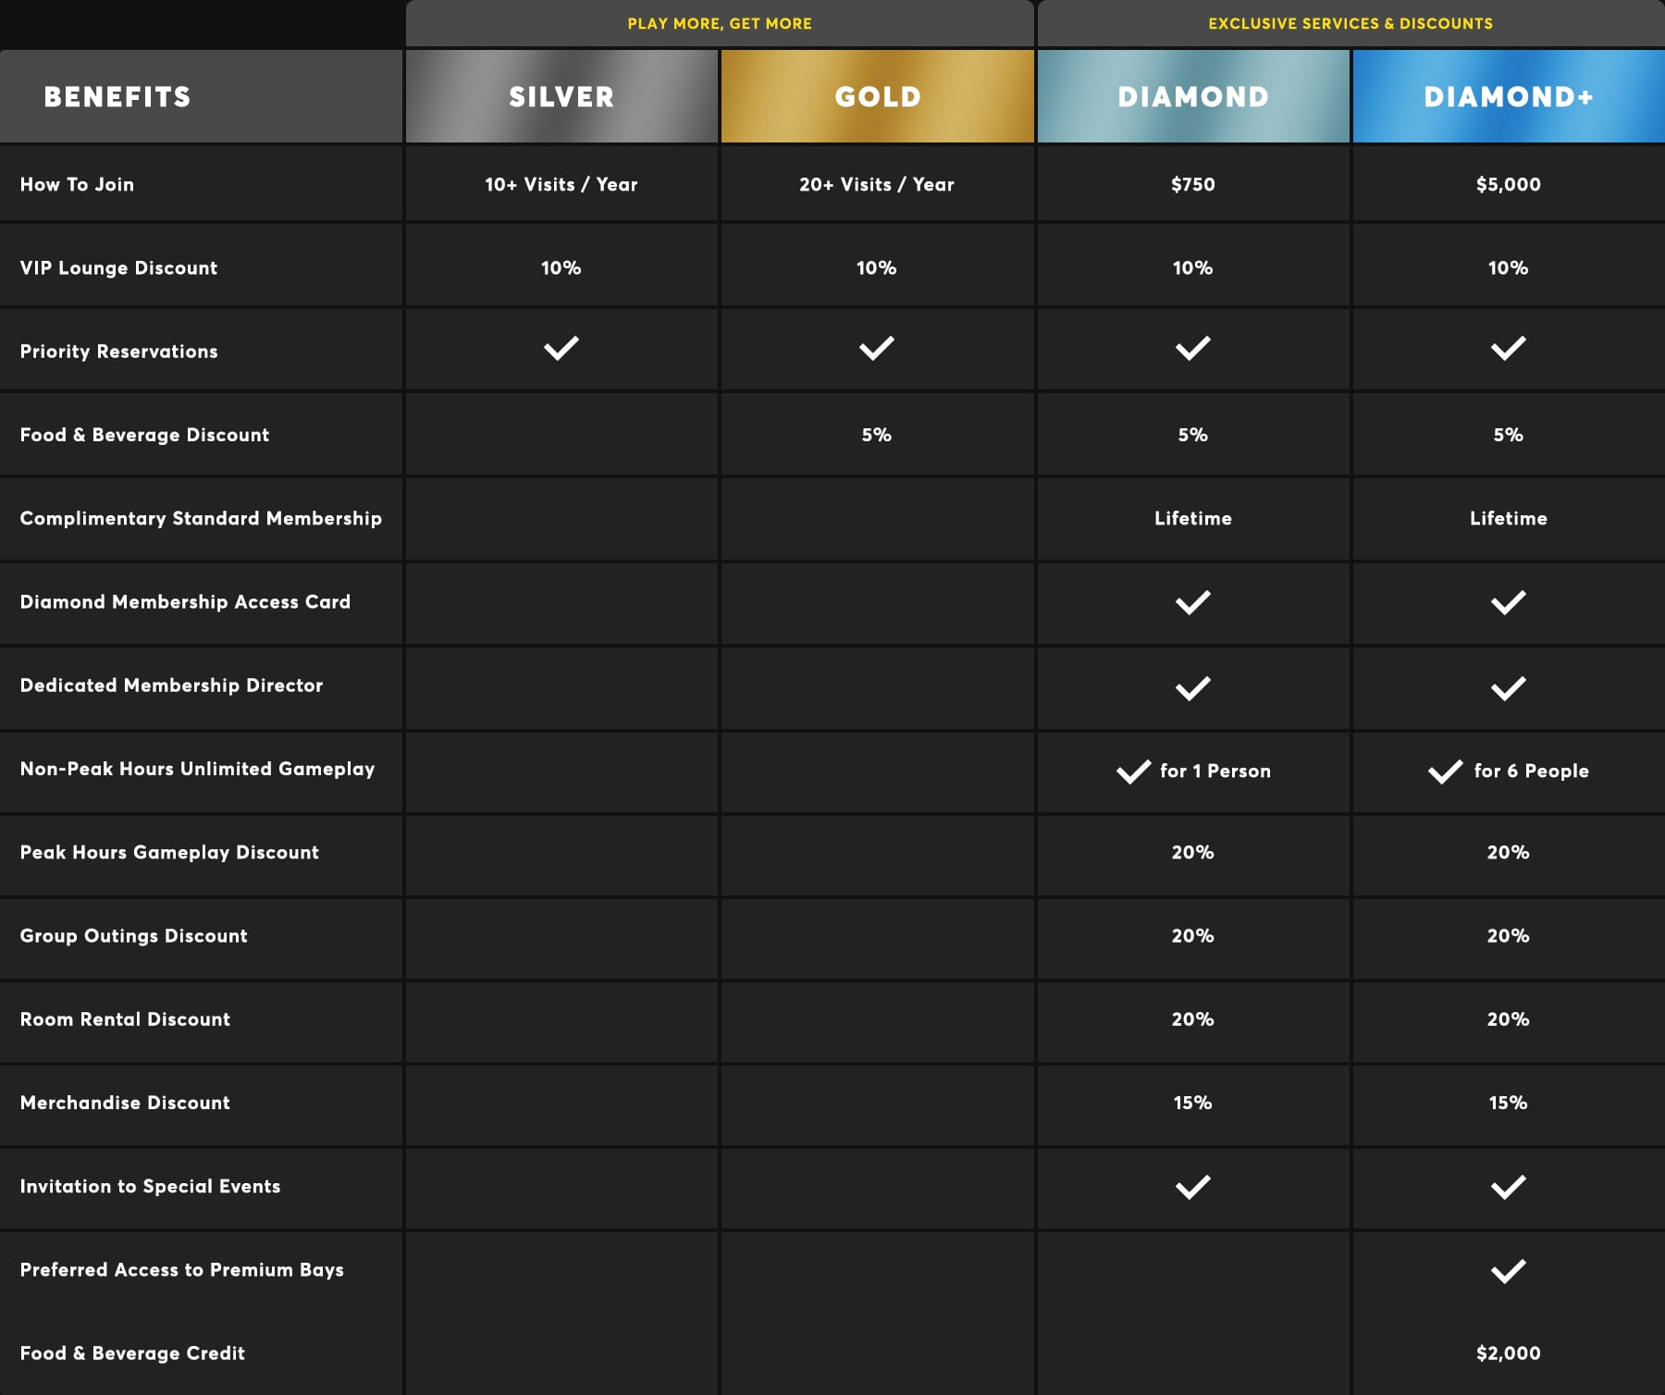Click checkmark beside 'for 1 Person'
The width and height of the screenshot is (1665, 1395).
tap(1133, 772)
